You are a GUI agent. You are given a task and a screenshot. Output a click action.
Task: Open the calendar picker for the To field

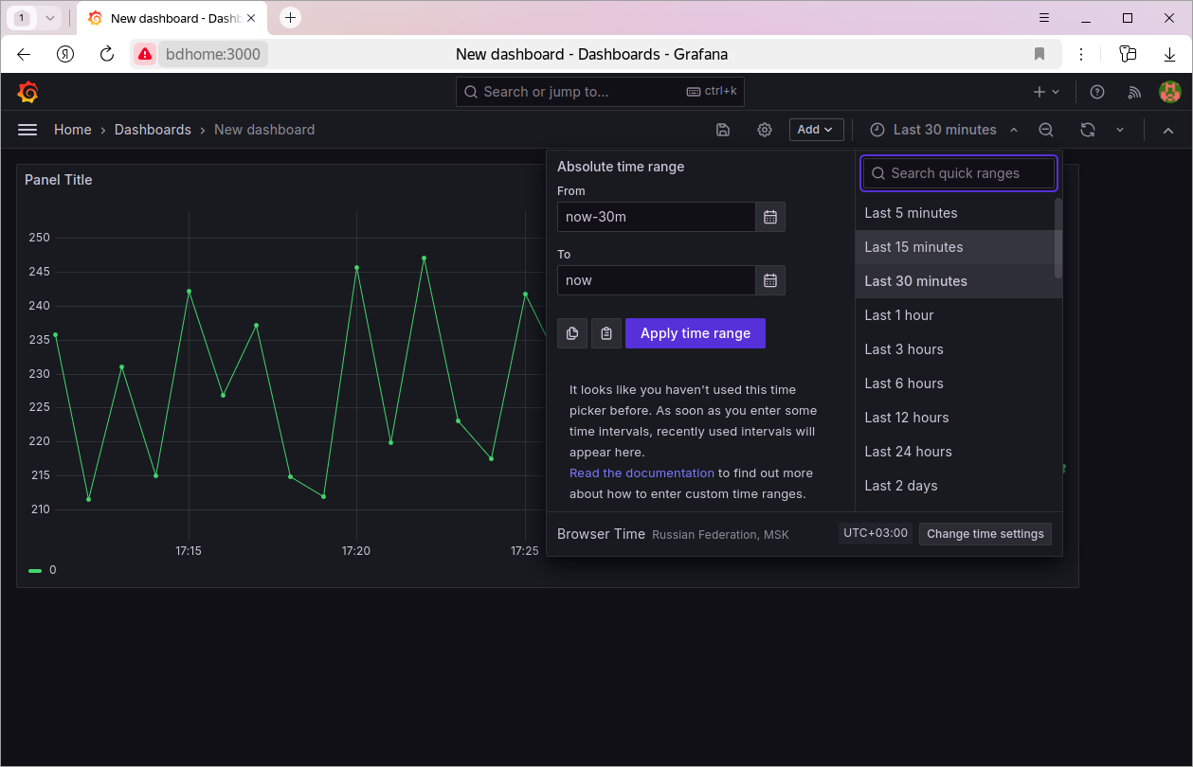click(x=770, y=280)
